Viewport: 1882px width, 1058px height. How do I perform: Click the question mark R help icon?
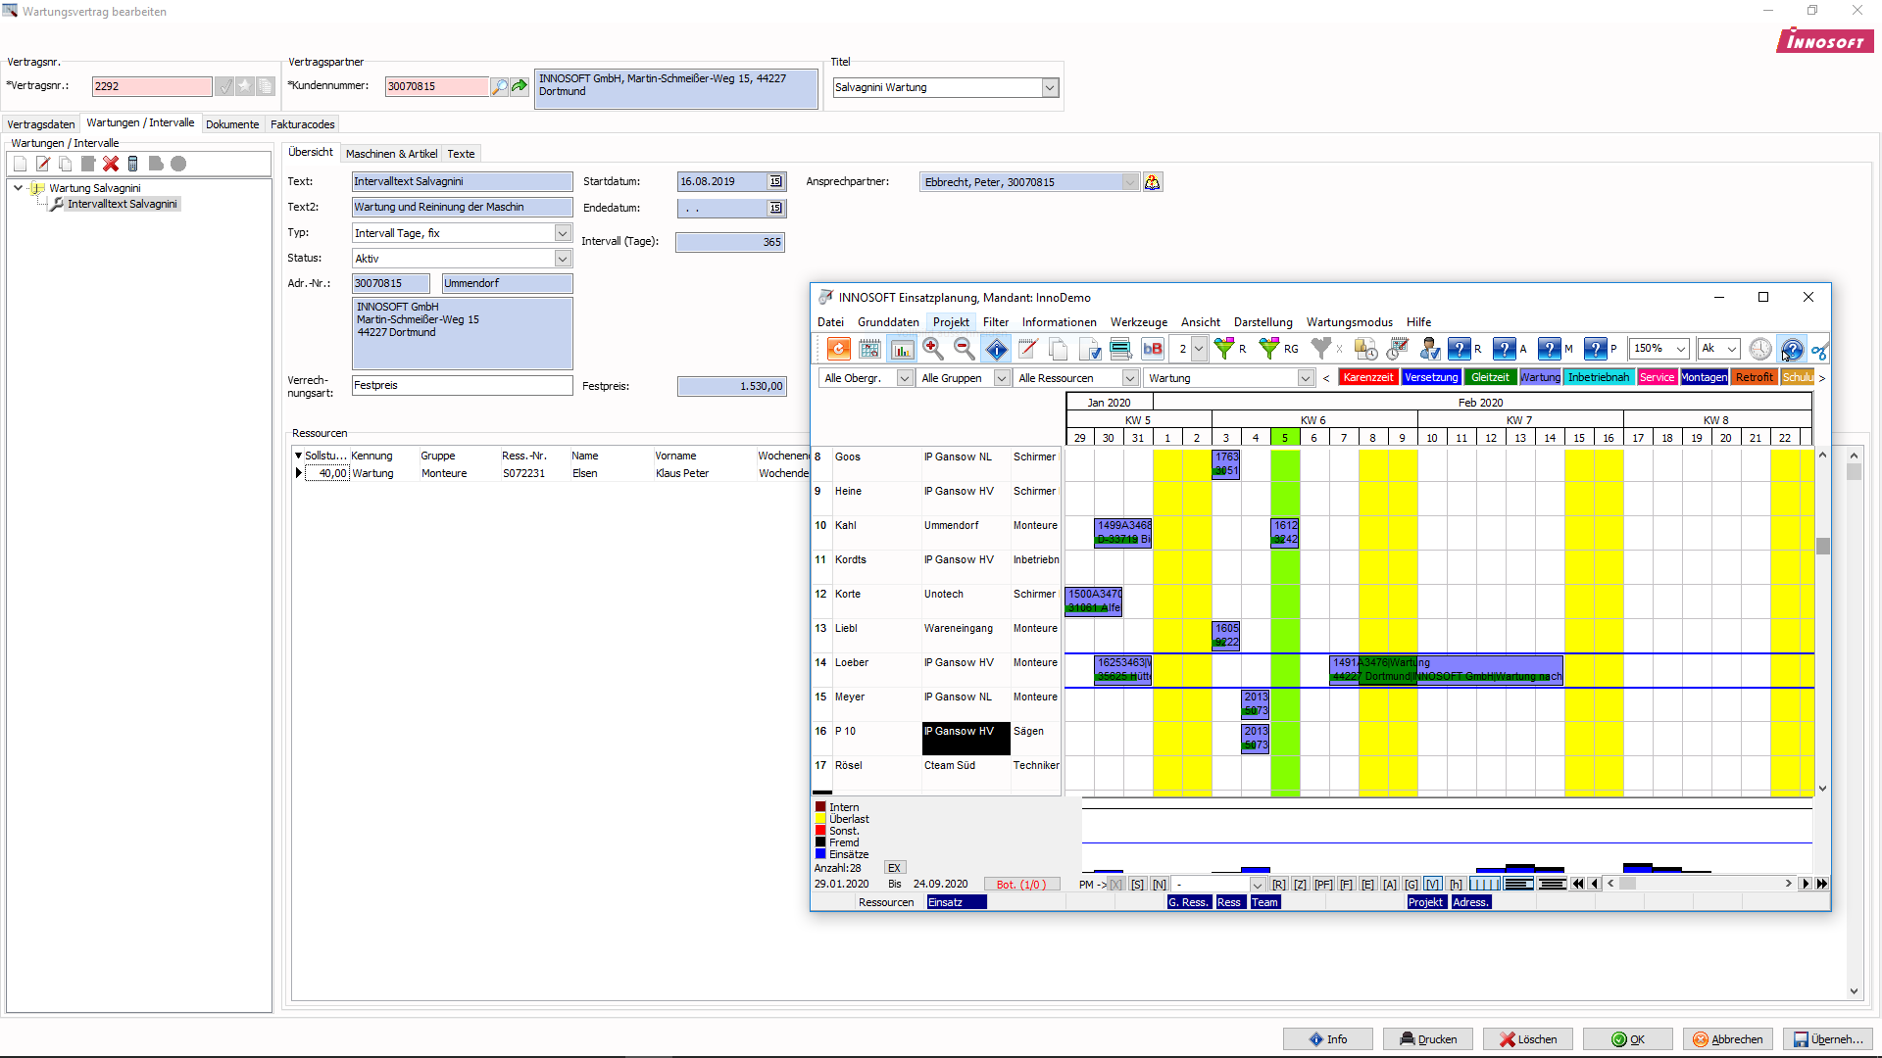(1463, 349)
